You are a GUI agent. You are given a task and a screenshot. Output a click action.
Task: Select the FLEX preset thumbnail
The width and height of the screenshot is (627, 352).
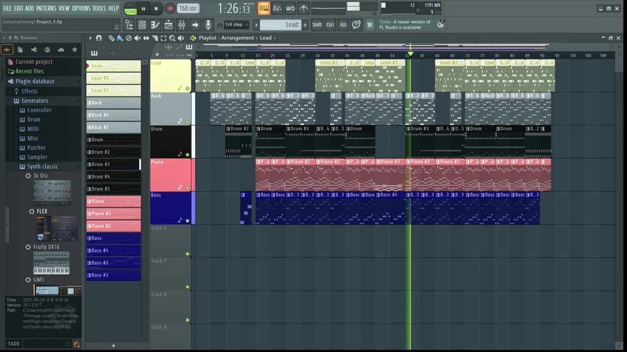[57, 229]
